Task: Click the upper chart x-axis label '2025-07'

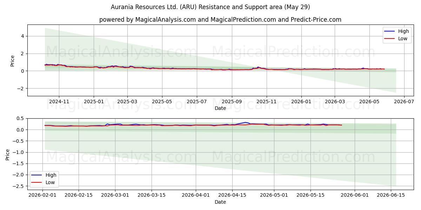Action: click(x=196, y=101)
